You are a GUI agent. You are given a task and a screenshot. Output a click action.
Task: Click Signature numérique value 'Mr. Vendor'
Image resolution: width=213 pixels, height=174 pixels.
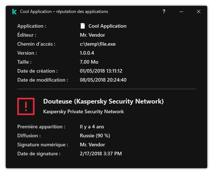point(92,145)
